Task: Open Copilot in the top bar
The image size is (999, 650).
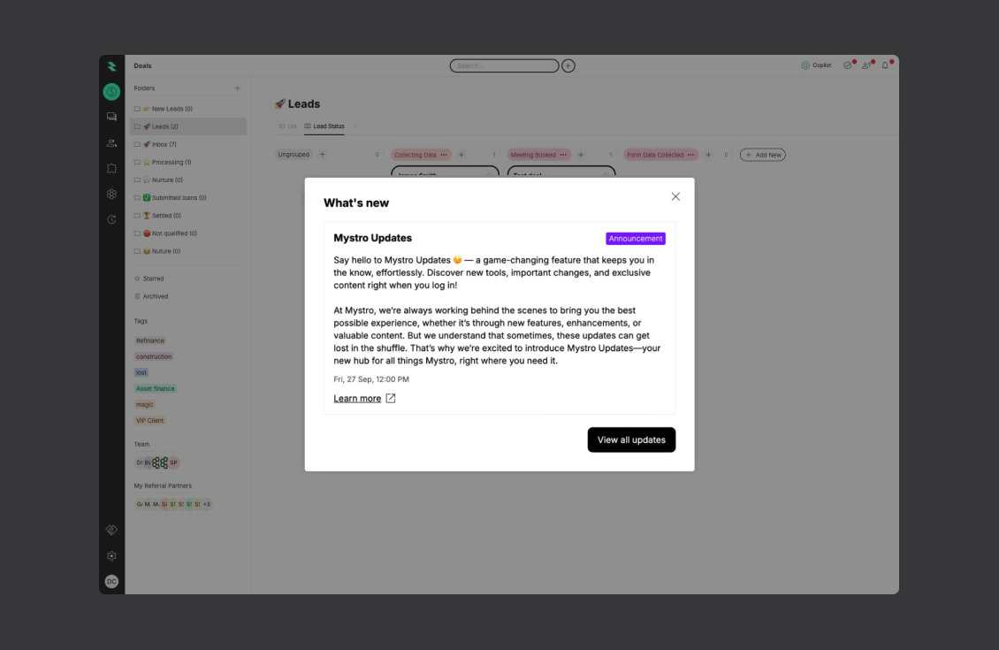Action: [816, 65]
